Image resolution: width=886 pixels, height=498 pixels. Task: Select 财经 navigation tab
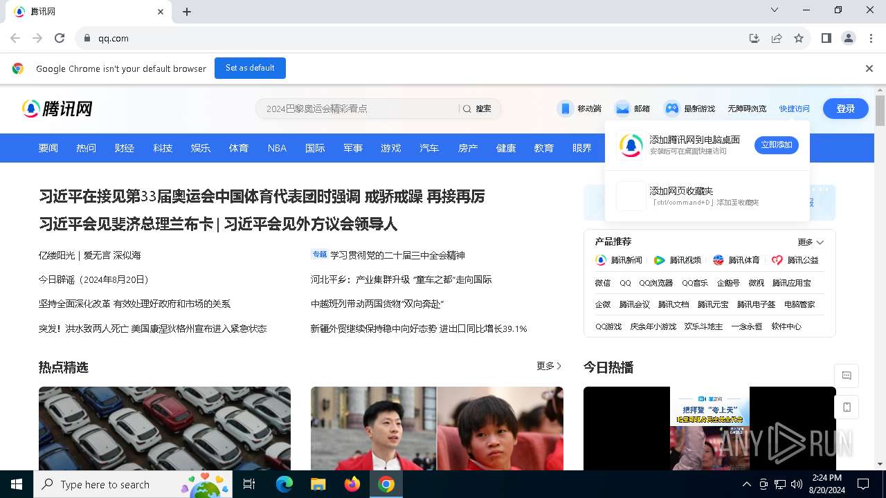tap(125, 148)
